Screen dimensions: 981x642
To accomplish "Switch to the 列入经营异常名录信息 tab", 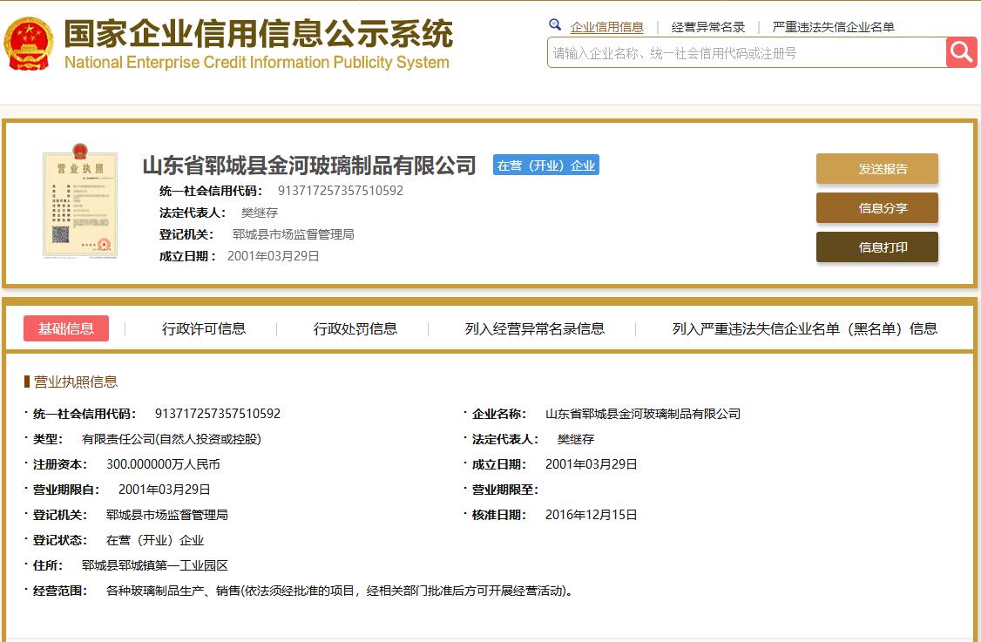I will pos(534,328).
